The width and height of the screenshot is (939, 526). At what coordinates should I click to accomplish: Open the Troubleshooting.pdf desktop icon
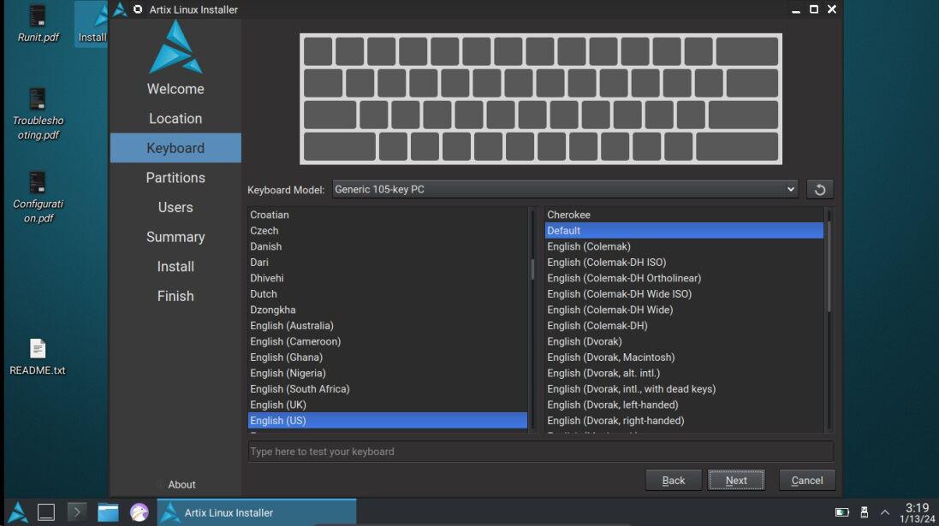(38, 115)
